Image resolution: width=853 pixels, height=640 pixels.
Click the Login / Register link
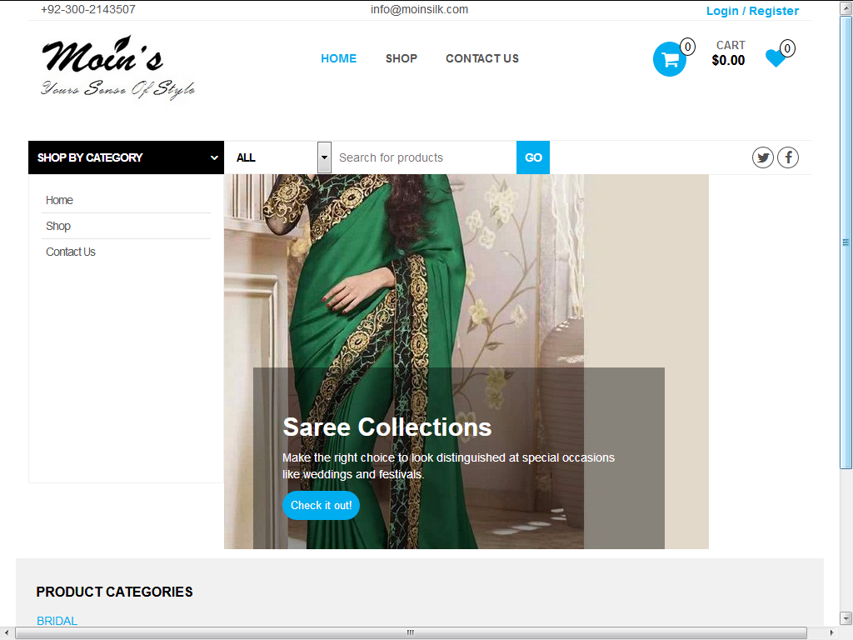752,11
